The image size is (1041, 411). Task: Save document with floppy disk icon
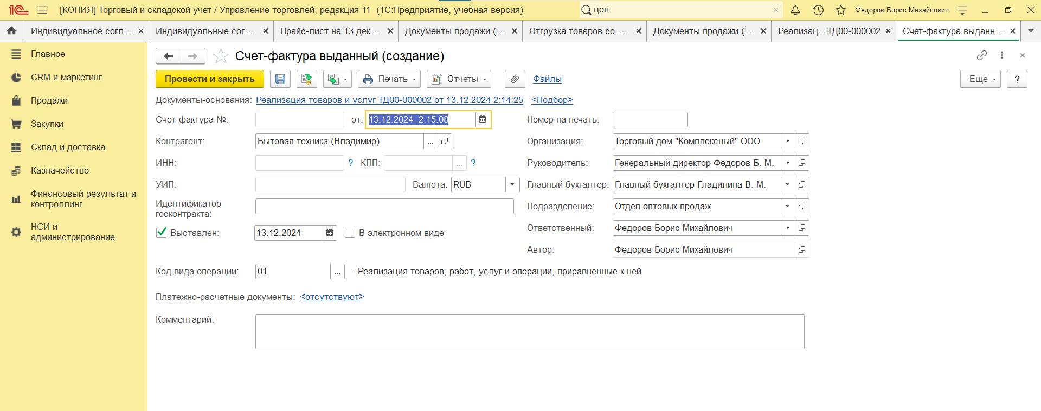(280, 79)
